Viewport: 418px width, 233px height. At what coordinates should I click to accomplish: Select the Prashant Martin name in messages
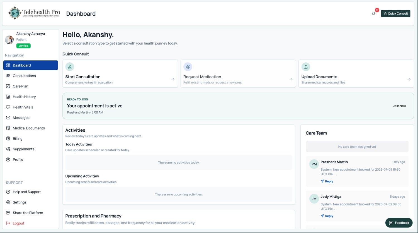[x=334, y=162]
